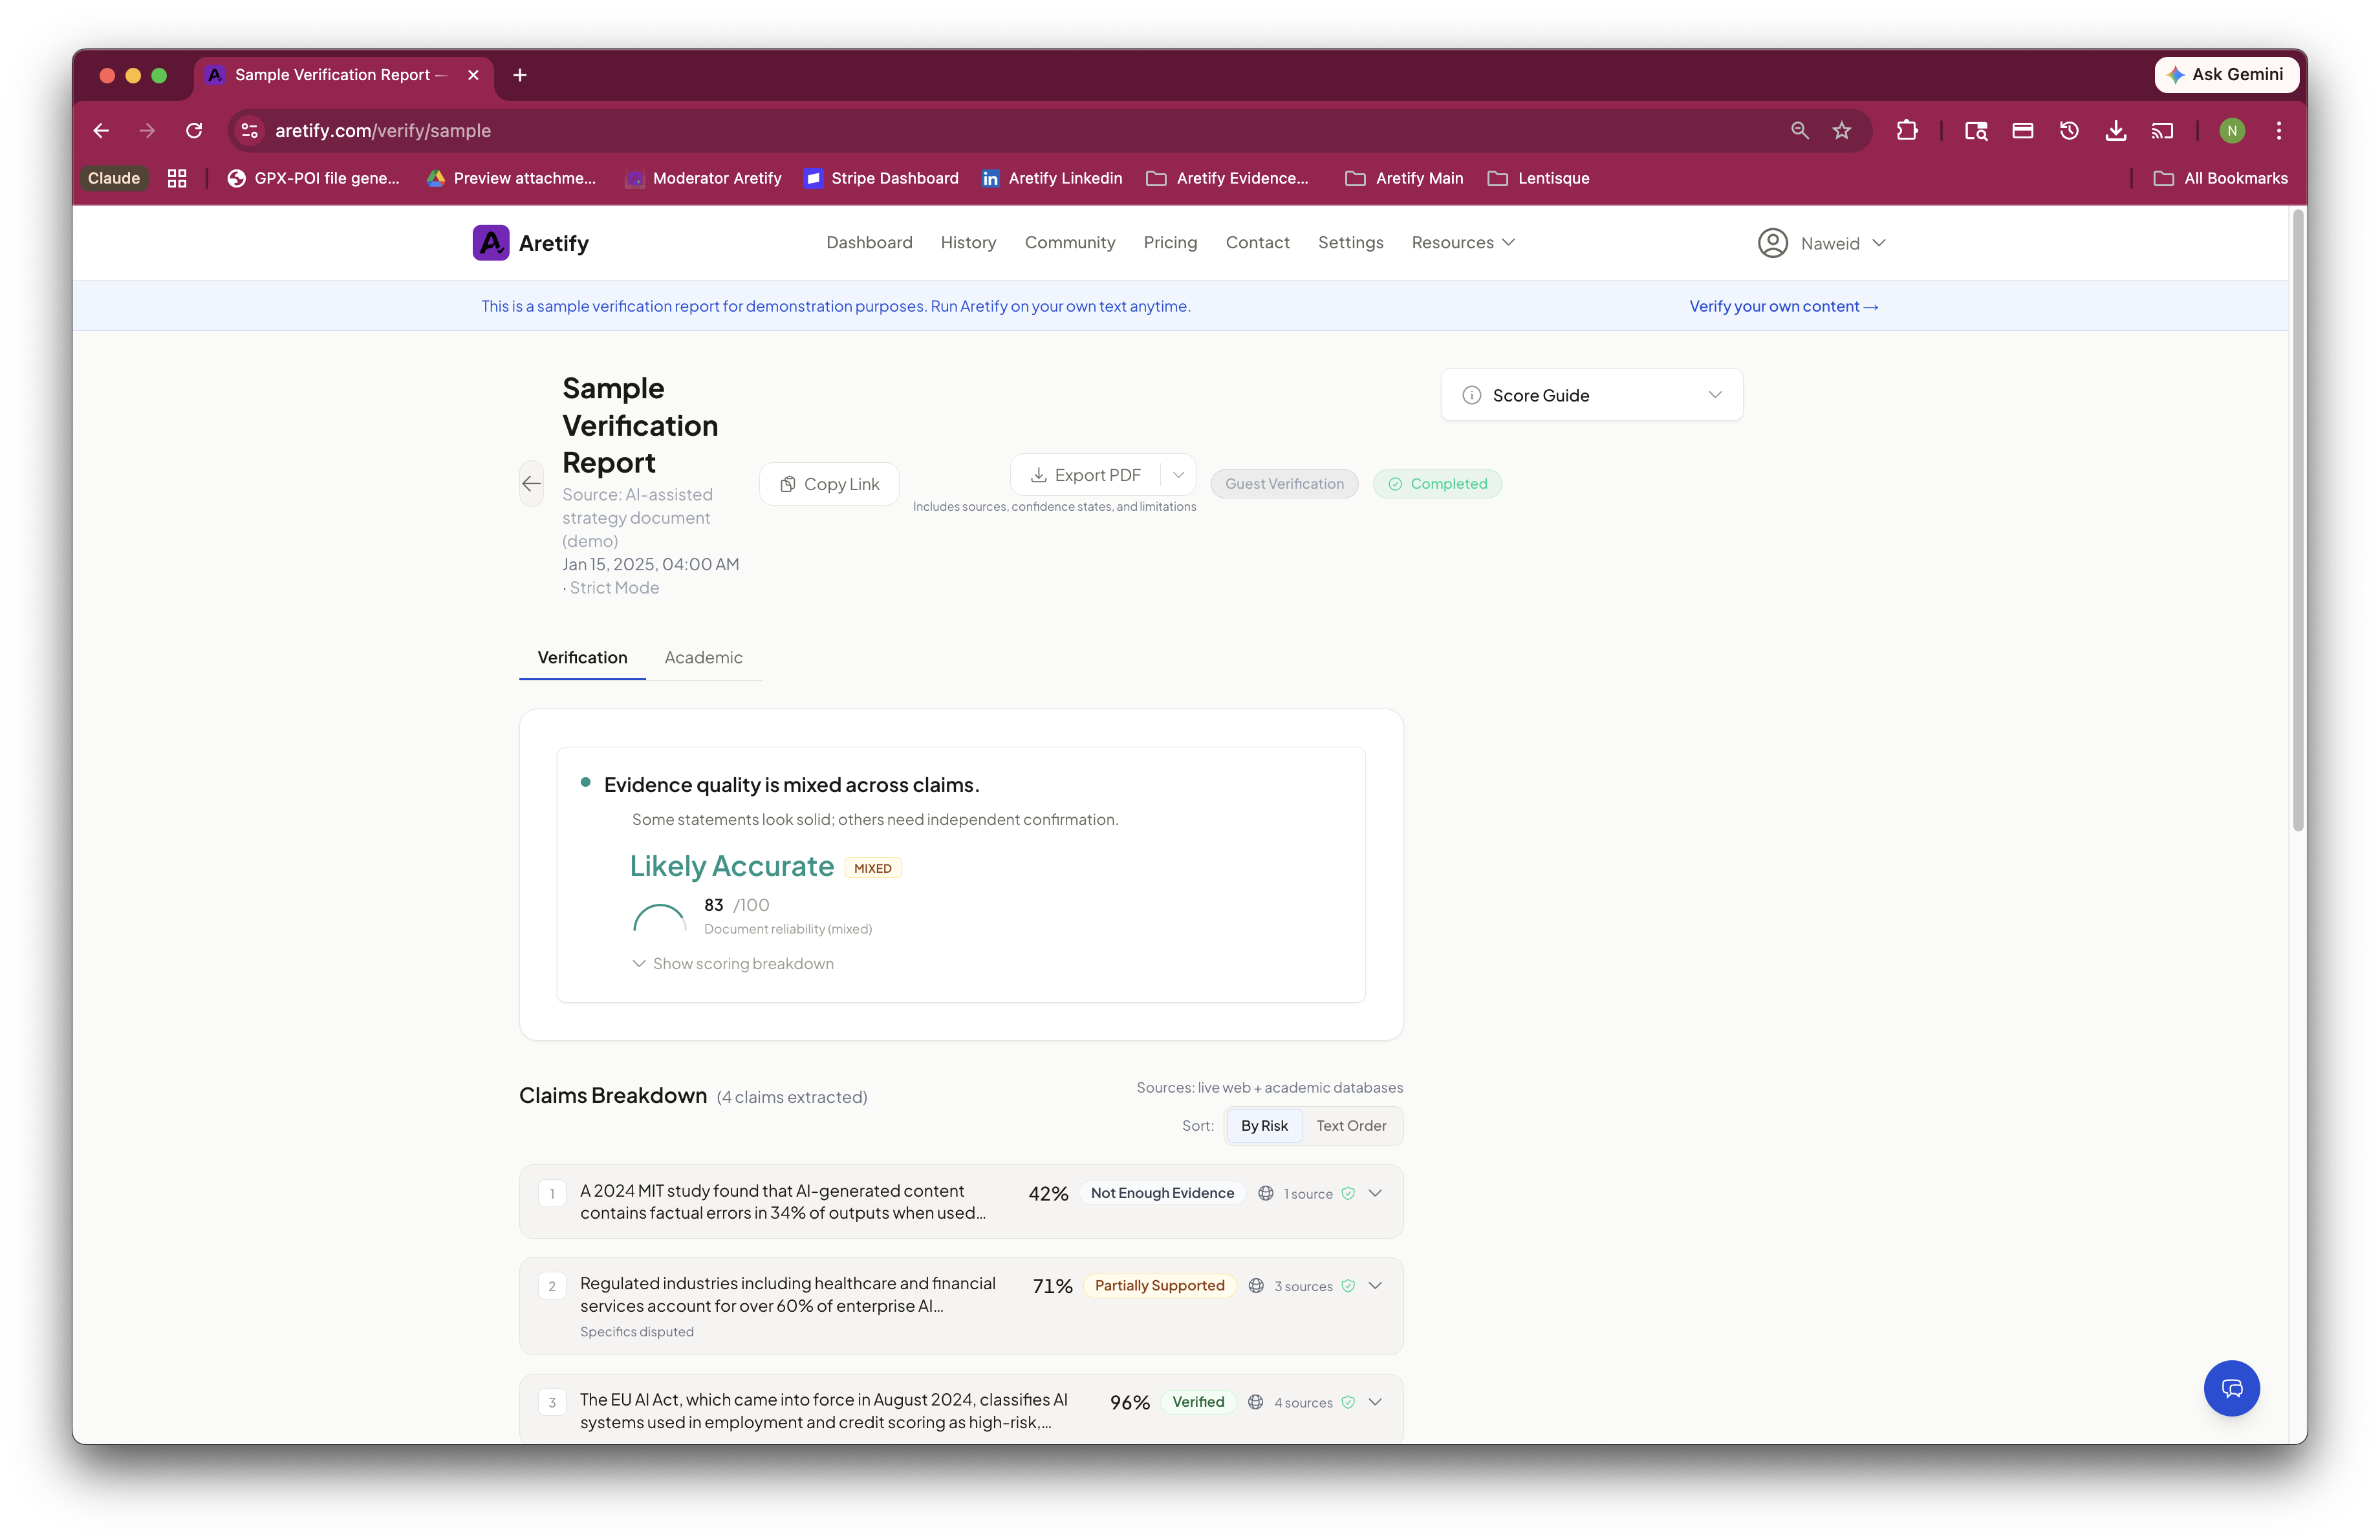Click the globe icon beside 4 sources

click(x=1255, y=1402)
